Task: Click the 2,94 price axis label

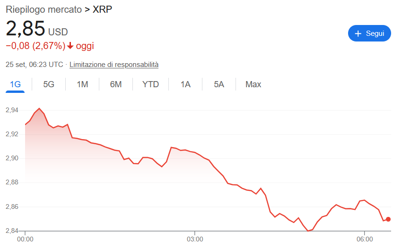Action: [12, 110]
